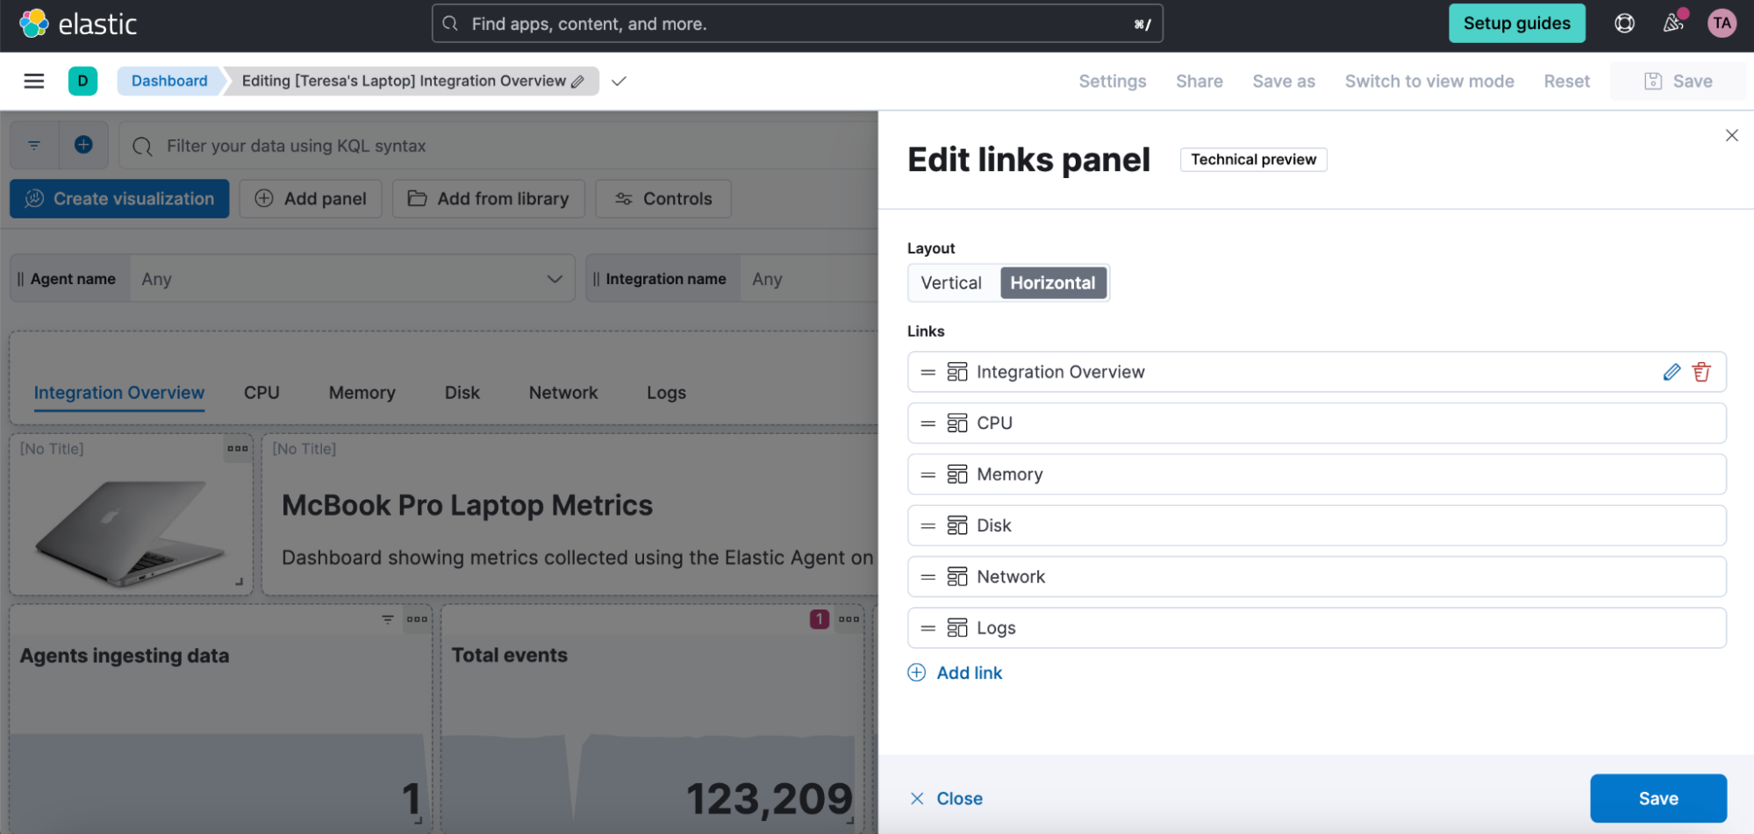Add a filter using the plus icon
Viewport: 1754px width, 834px height.
(x=83, y=145)
